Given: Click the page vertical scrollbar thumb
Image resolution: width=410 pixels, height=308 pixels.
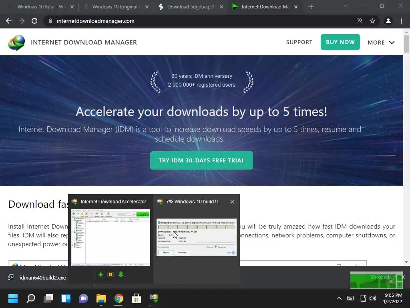Looking at the screenshot, I should point(406,44).
